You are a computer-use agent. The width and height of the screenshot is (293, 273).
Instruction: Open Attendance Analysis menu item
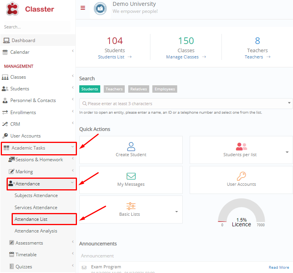(x=36, y=231)
